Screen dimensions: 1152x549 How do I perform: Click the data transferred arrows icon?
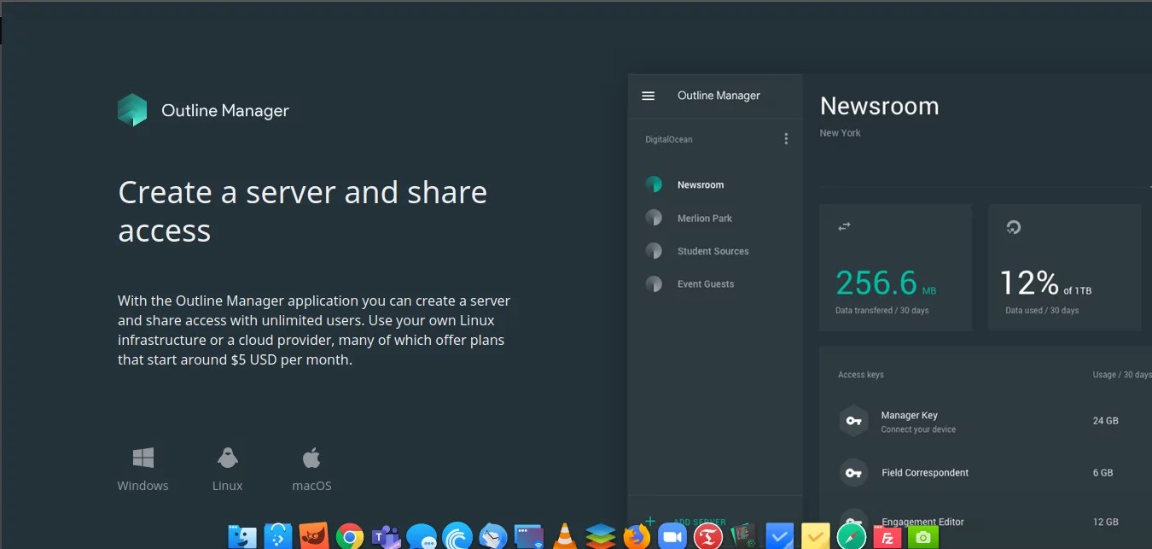(844, 226)
